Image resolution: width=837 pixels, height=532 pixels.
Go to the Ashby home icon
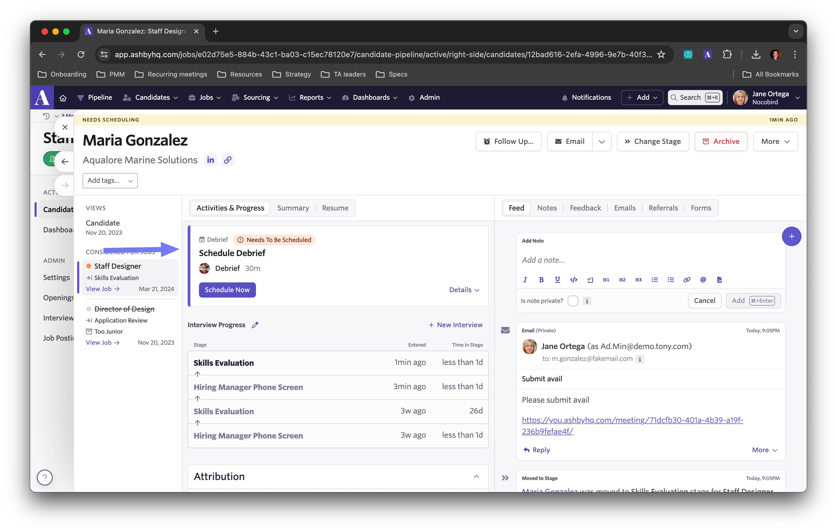pyautogui.click(x=63, y=98)
